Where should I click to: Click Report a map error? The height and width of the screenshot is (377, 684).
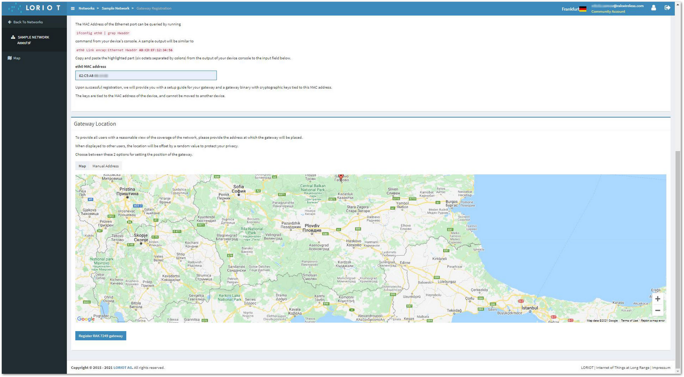tap(653, 321)
